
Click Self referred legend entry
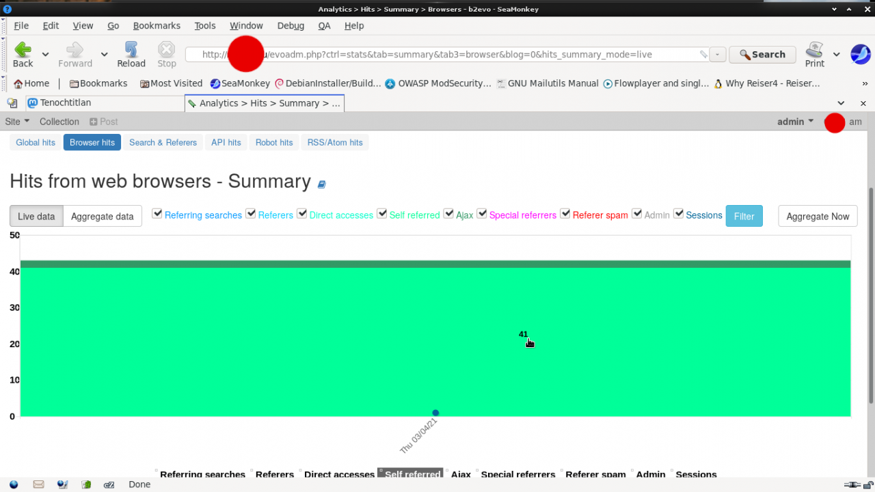pos(410,474)
